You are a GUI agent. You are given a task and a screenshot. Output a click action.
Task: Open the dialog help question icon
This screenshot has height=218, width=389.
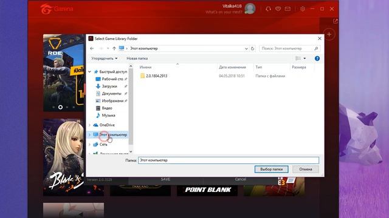[x=317, y=59]
